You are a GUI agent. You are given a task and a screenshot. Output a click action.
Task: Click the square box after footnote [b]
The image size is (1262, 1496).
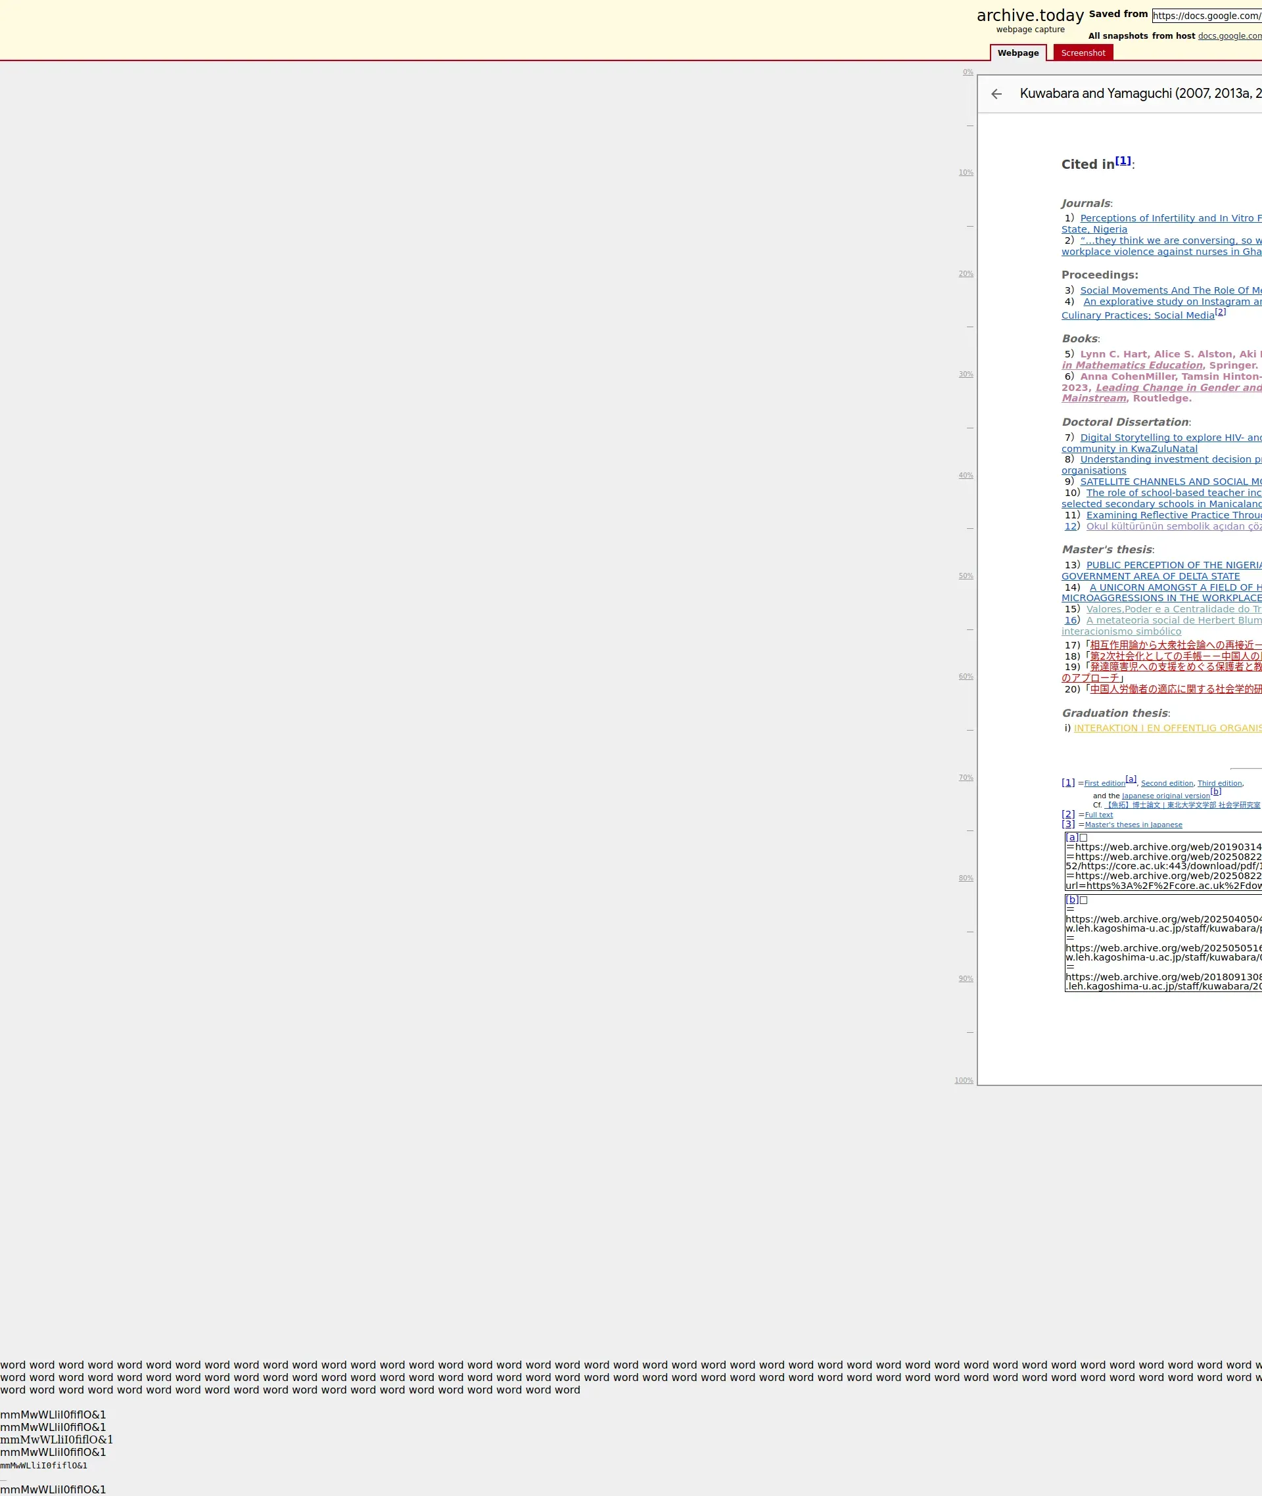click(x=1083, y=899)
